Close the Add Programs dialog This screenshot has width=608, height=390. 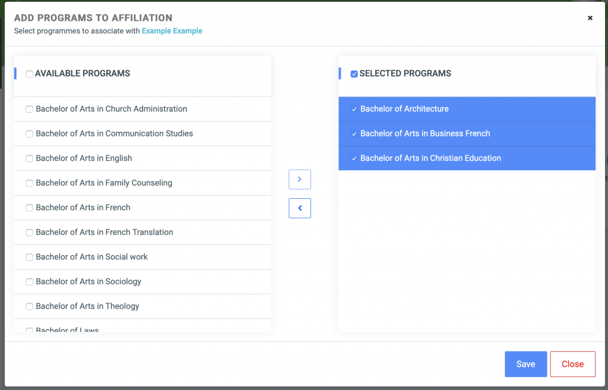click(572, 364)
